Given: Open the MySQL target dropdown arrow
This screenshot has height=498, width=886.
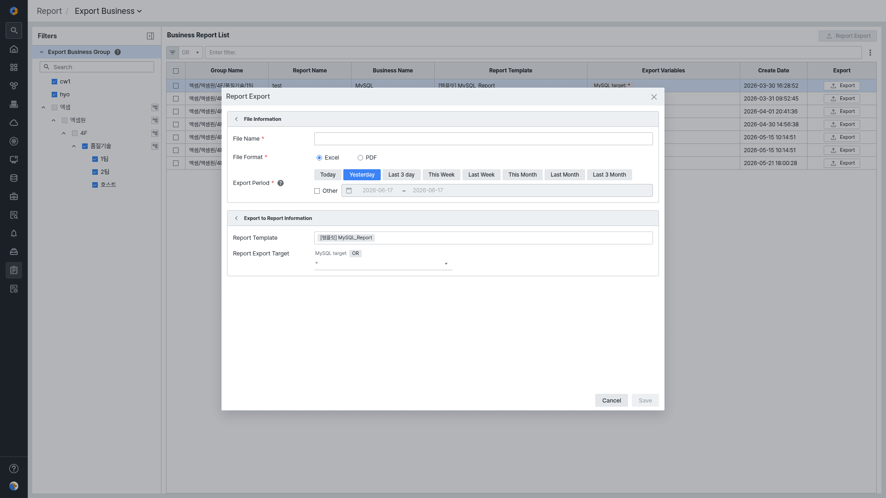Looking at the screenshot, I should pyautogui.click(x=446, y=264).
